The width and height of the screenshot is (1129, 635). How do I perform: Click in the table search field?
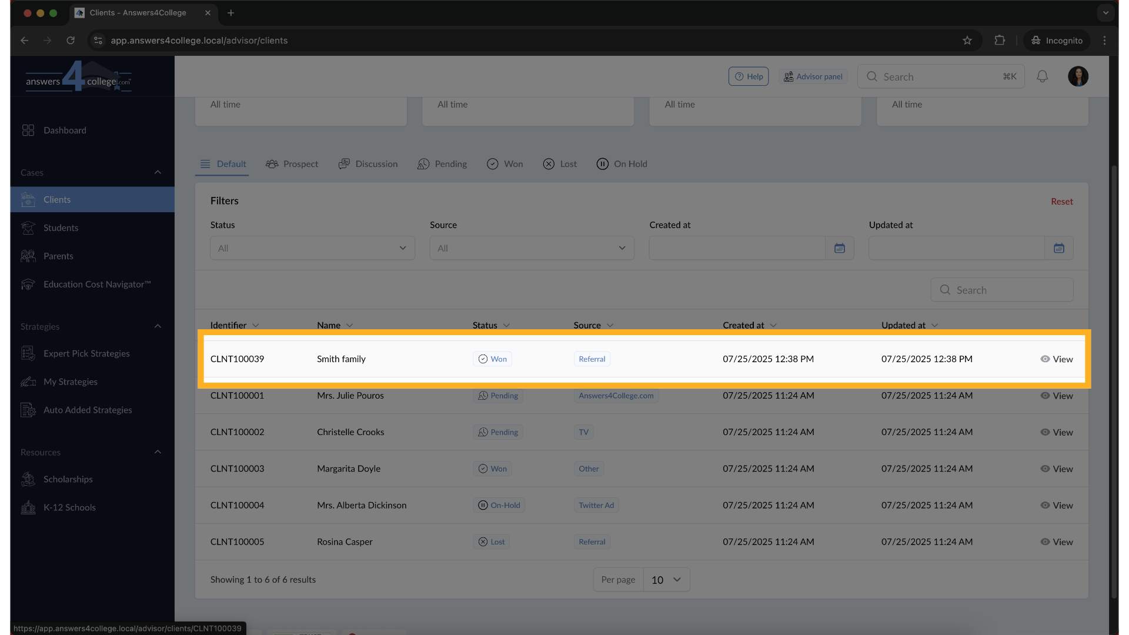click(x=1002, y=289)
